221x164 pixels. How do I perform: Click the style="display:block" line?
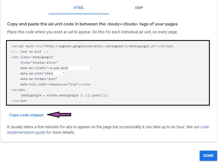tap(39, 62)
